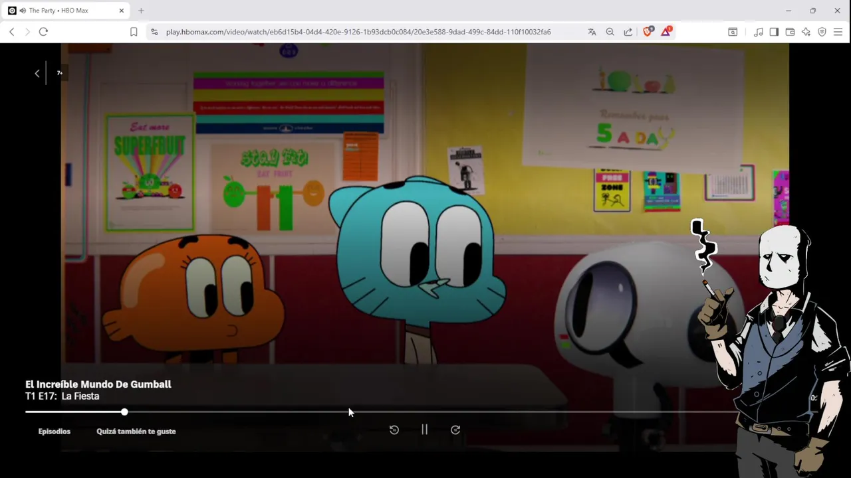
Task: Open the browser hamburger menu
Action: [x=838, y=32]
